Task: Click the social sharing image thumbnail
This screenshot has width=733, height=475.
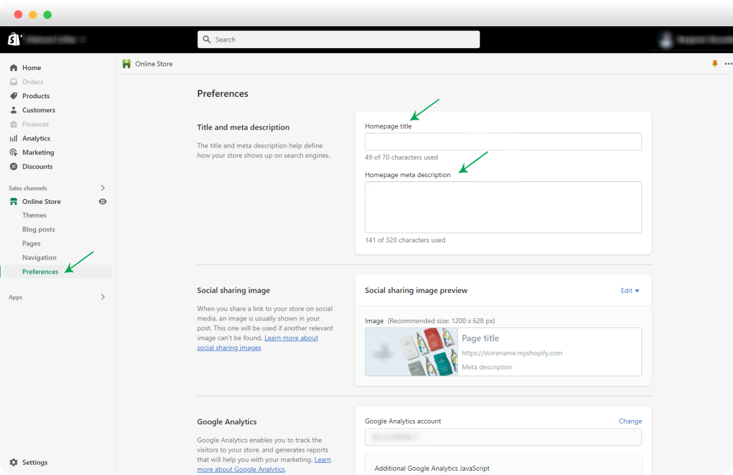Action: tap(411, 352)
